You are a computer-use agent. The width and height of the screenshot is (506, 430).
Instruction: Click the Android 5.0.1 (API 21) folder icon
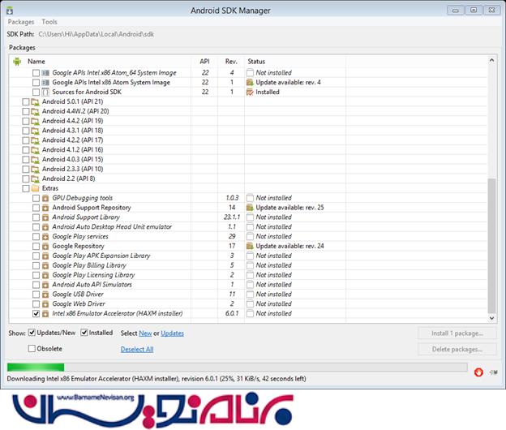(x=34, y=101)
